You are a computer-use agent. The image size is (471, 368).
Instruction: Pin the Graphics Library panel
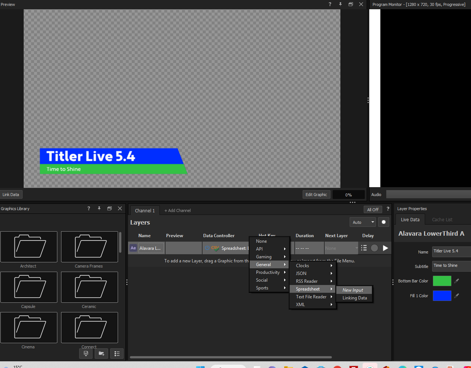click(x=99, y=208)
